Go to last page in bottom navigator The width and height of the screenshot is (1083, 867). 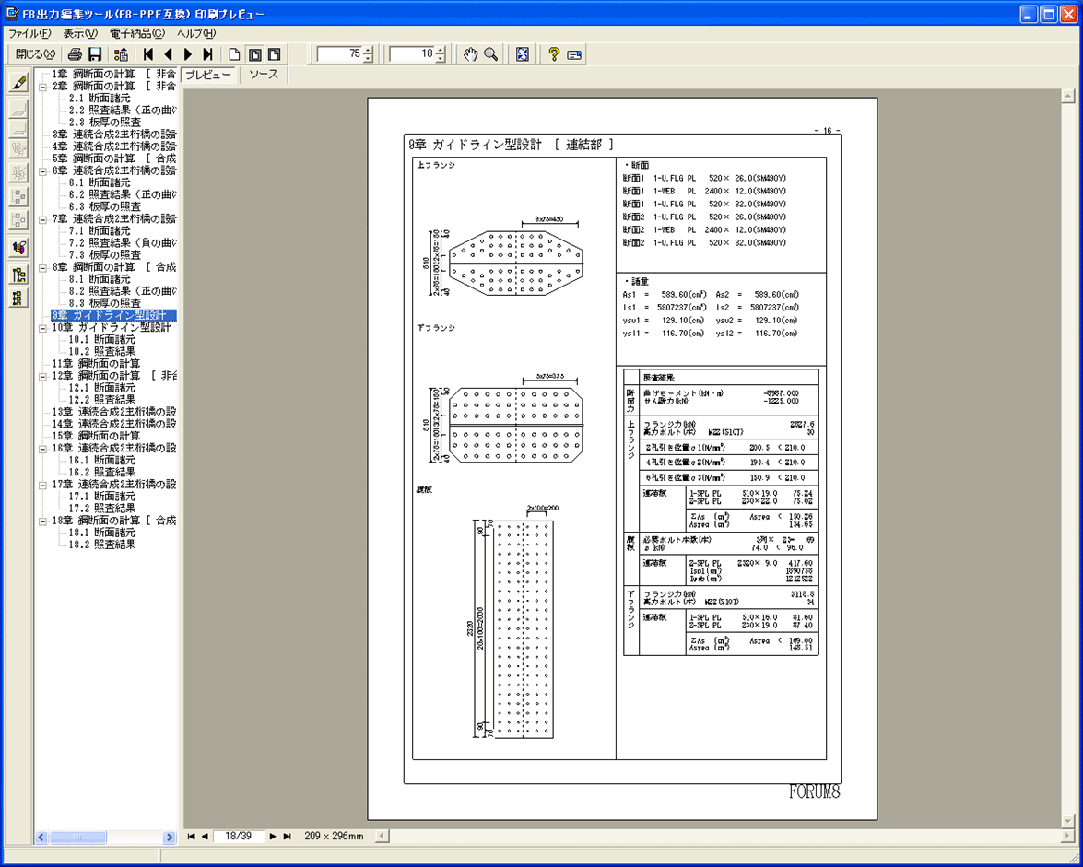click(287, 836)
